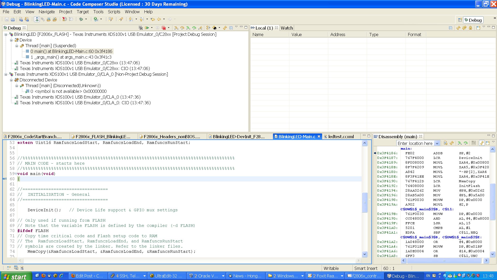Viewport: 497px width, 280px height.
Task: Open the Enter location here dropdown arrow
Action: pos(437,143)
